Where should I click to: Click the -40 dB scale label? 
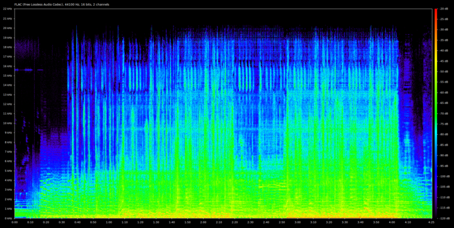[444, 50]
